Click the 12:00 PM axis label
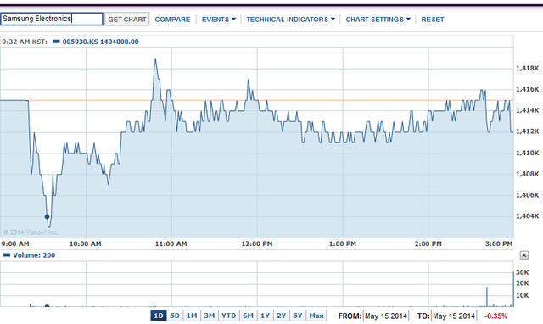543x324 pixels. pyautogui.click(x=257, y=243)
